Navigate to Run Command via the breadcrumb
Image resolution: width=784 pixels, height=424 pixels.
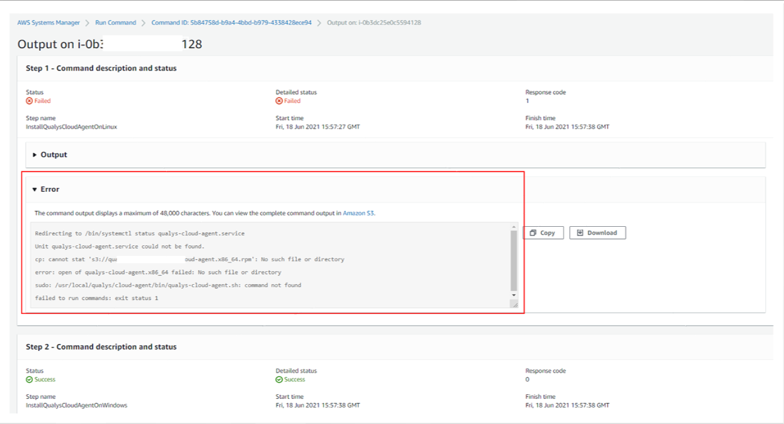(x=115, y=22)
